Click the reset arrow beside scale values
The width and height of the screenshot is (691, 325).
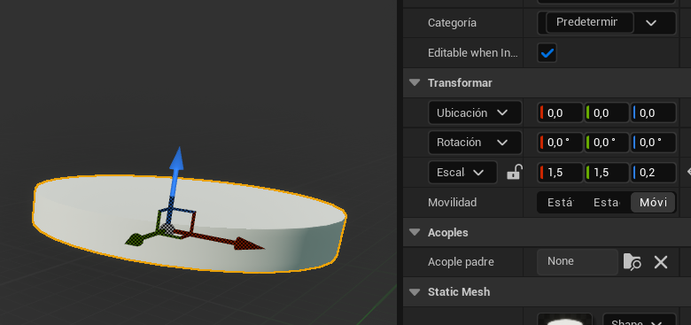pyautogui.click(x=688, y=172)
